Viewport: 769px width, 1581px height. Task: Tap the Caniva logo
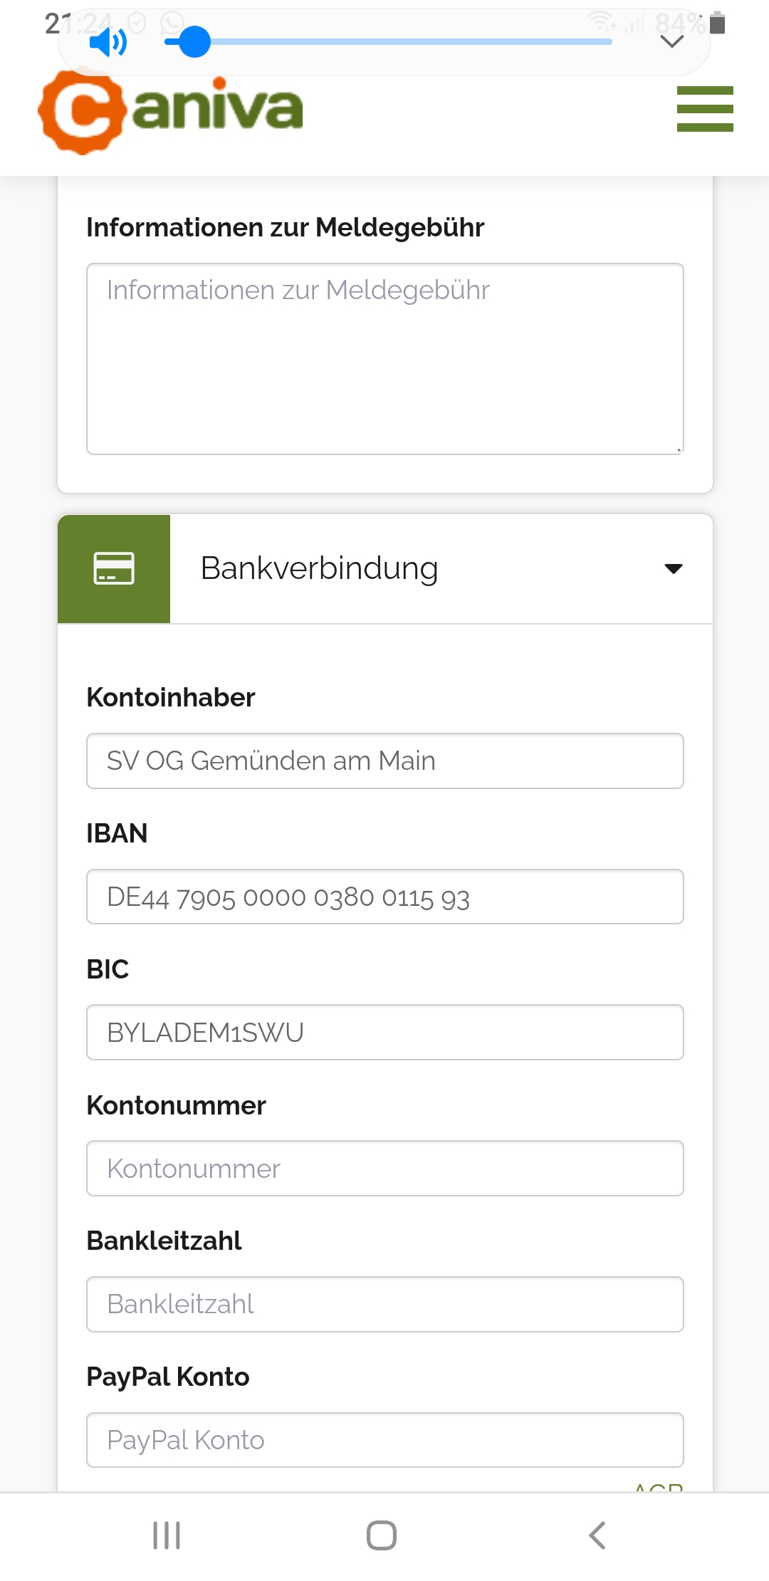pyautogui.click(x=171, y=111)
